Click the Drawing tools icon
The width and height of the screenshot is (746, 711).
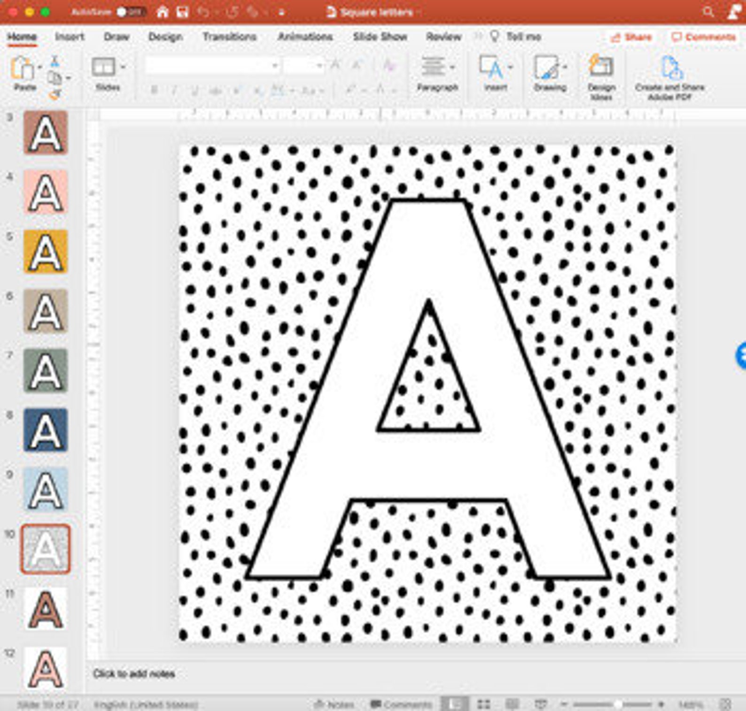pyautogui.click(x=546, y=67)
